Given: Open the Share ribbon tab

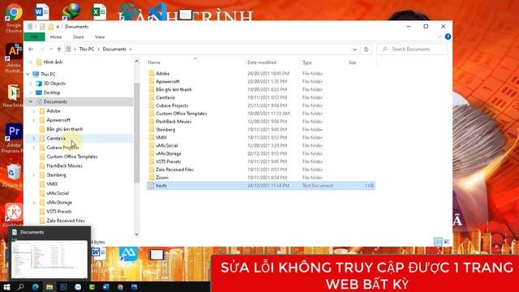Looking at the screenshot, I should [78, 37].
